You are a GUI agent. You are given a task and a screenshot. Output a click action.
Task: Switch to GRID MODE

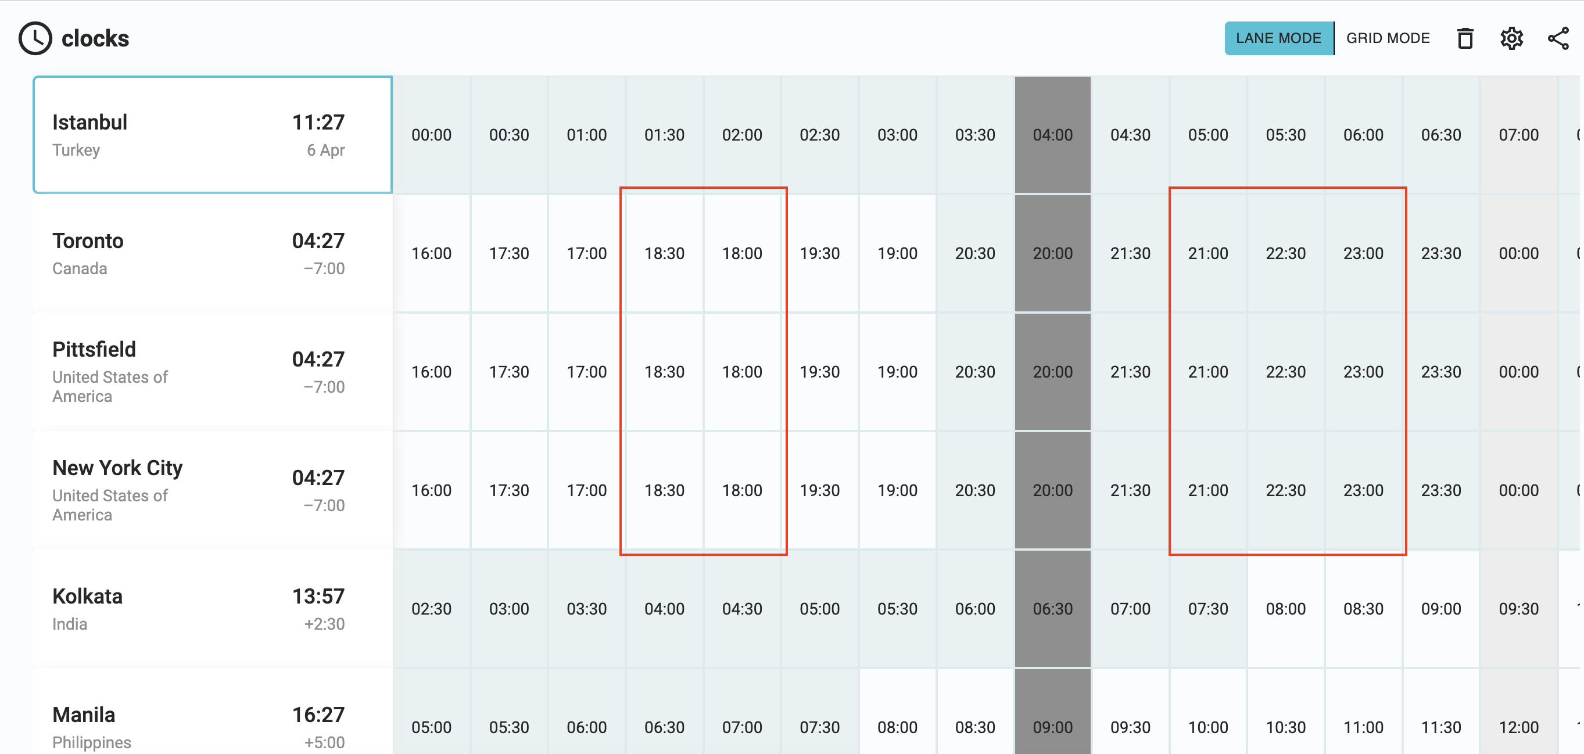click(x=1388, y=38)
